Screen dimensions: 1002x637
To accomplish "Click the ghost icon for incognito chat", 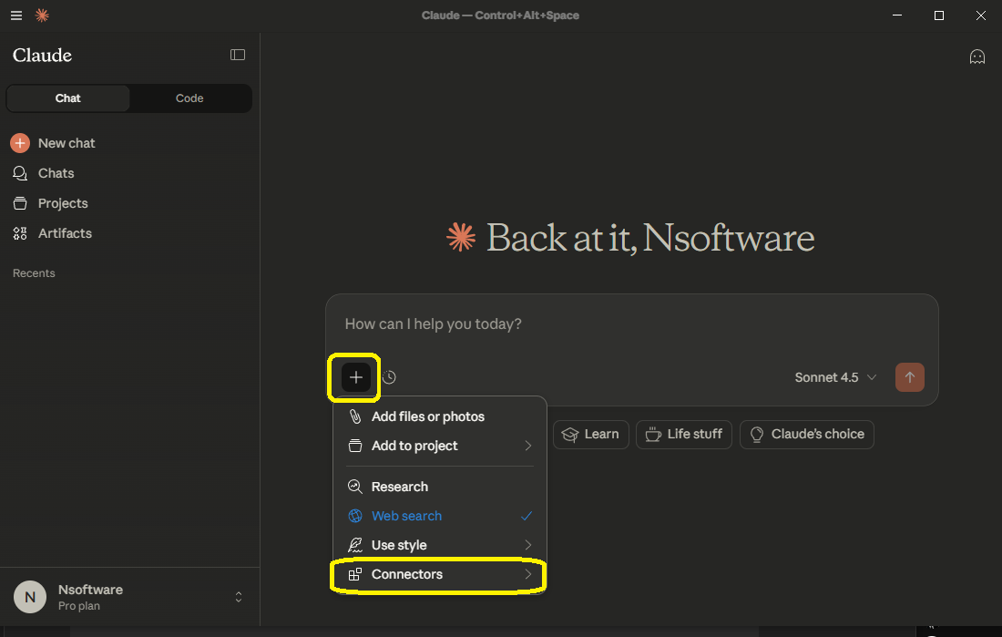I will coord(977,57).
